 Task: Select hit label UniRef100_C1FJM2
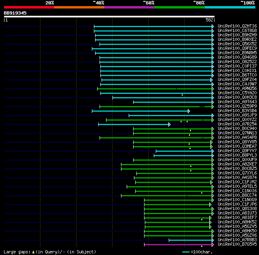pyautogui.click(x=237, y=182)
